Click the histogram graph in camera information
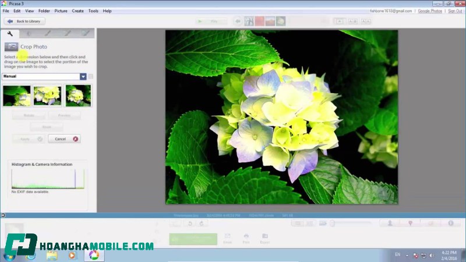Image resolution: width=466 pixels, height=262 pixels. pos(48,179)
